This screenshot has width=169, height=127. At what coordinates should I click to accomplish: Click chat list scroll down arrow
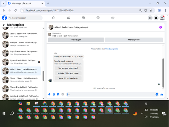[x=43, y=98]
